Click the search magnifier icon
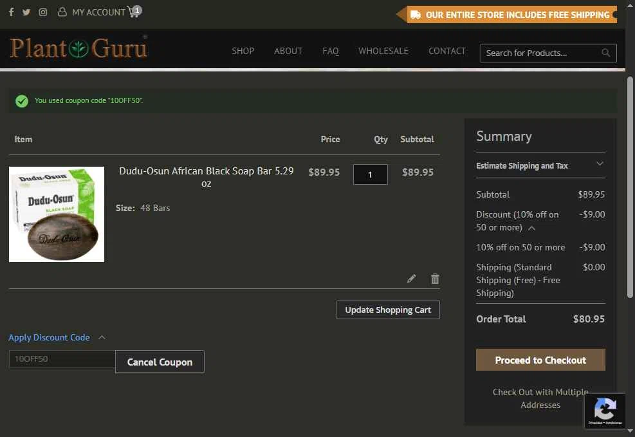This screenshot has width=635, height=437. (605, 53)
